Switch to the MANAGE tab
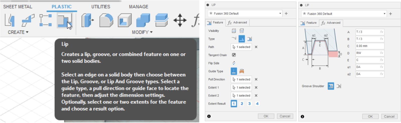Image resolution: width=401 pixels, height=123 pixels. click(x=139, y=7)
